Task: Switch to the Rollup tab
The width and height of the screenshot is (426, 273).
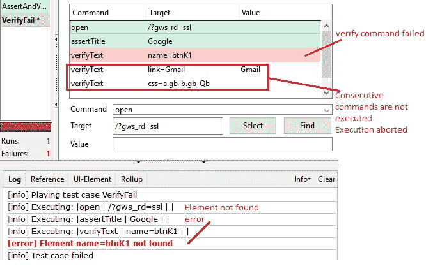Action: (x=132, y=179)
